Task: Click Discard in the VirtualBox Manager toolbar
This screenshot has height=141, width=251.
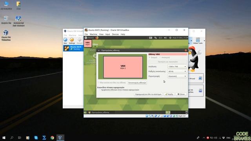Action: coord(80,41)
